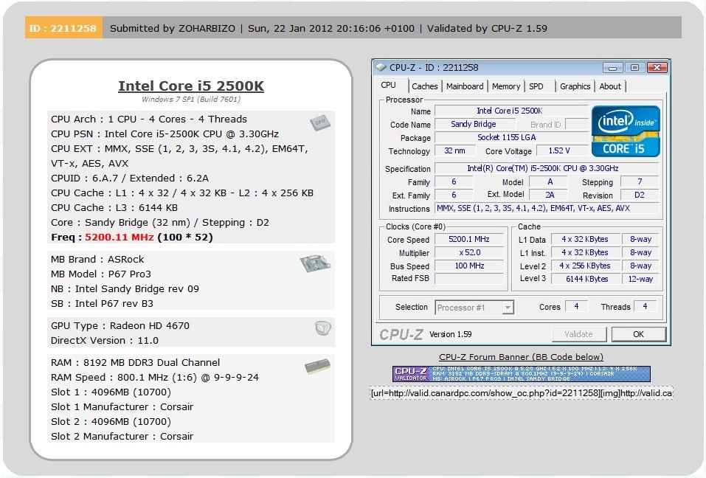Click the Validate button
The image size is (706, 478).
[578, 334]
